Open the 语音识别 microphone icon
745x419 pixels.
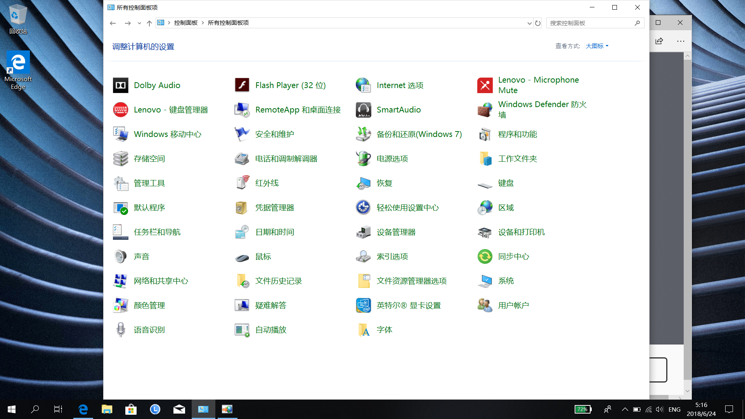click(x=121, y=330)
